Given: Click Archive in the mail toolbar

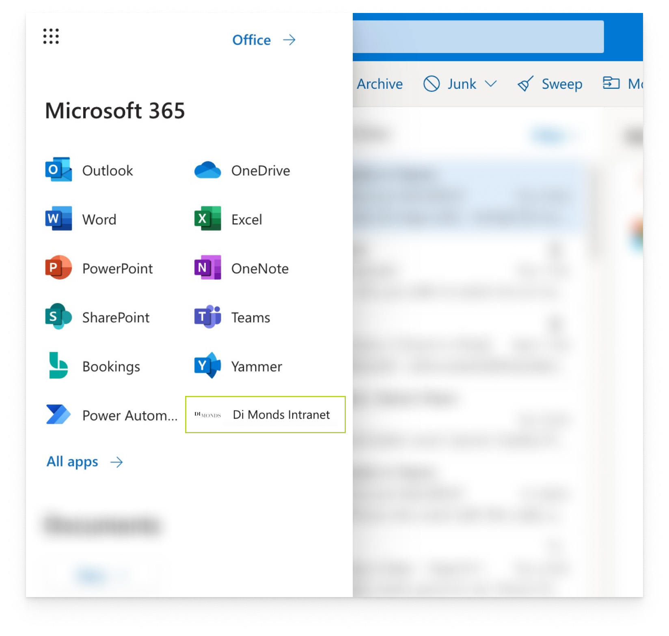Looking at the screenshot, I should tap(380, 84).
